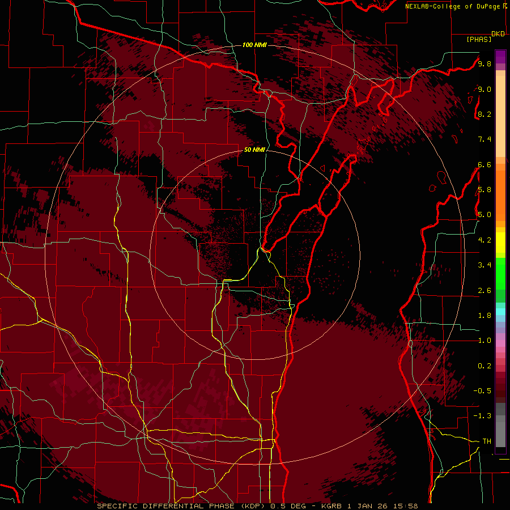
Task: Click the 50 NMI range ring label
Action: pyautogui.click(x=254, y=150)
